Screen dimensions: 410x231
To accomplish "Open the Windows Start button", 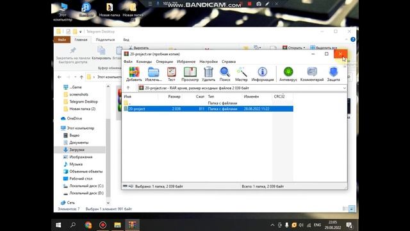I will tap(58, 225).
